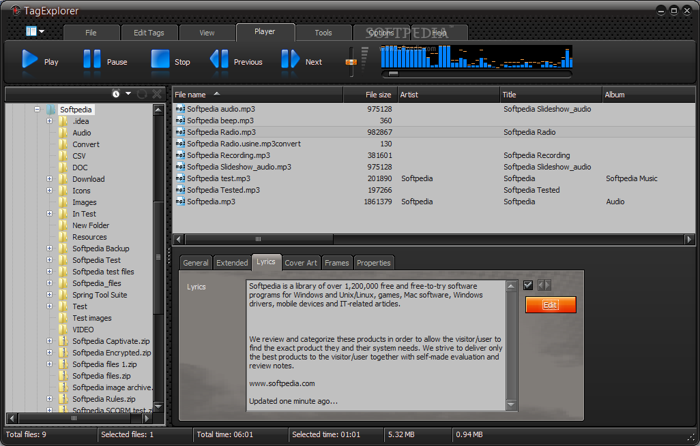Open the Frames tab

[x=336, y=263]
